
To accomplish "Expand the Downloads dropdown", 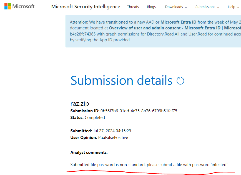I will (176, 7).
